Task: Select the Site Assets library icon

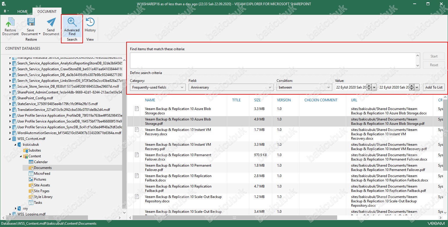Action: (x=31, y=185)
